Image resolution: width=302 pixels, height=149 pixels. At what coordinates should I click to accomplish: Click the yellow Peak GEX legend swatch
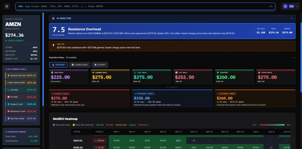coord(74,125)
